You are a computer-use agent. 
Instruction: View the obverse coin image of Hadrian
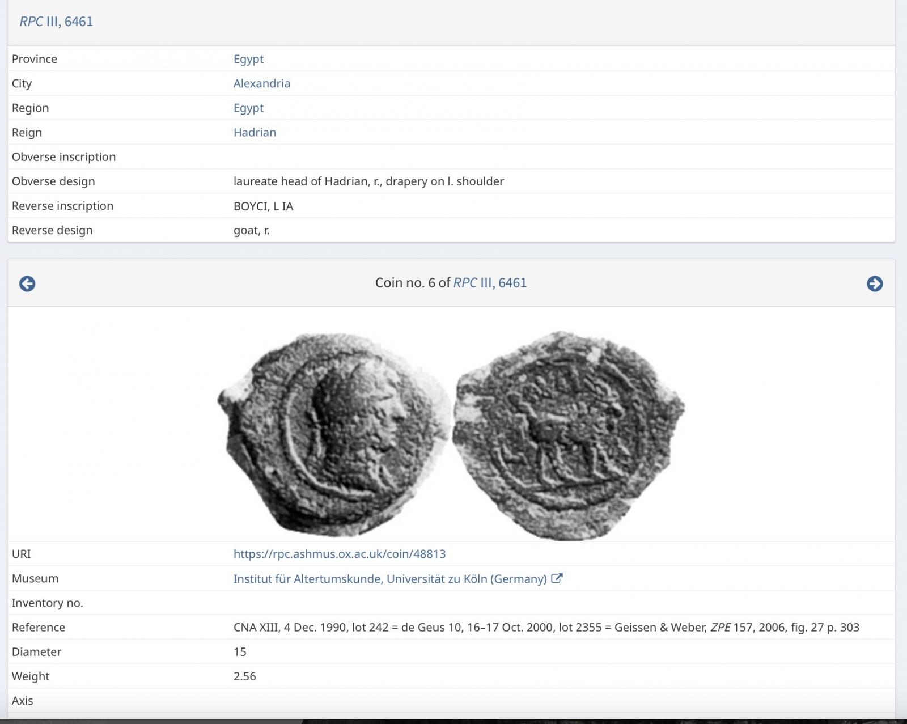[x=334, y=435]
